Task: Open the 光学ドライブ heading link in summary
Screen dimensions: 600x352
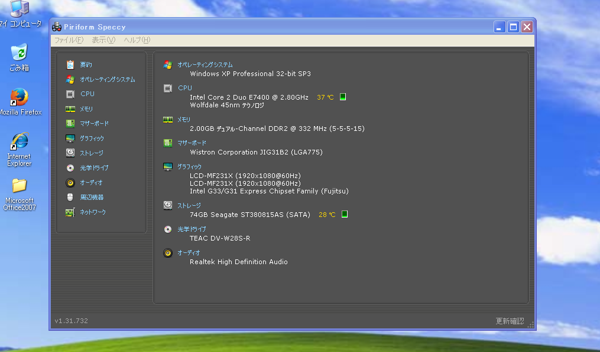Action: pos(192,229)
